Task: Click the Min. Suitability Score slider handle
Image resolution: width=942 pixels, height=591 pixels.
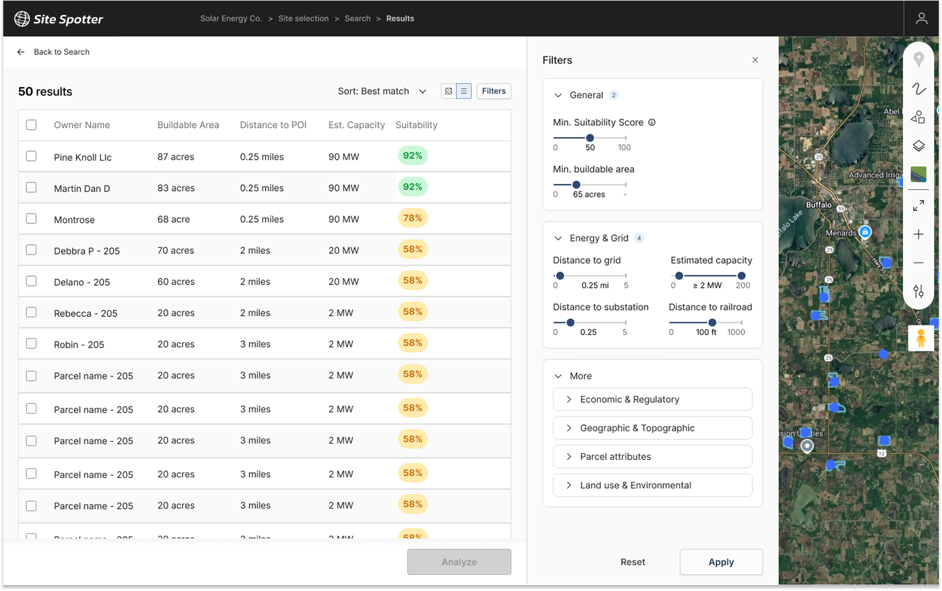Action: tap(590, 138)
